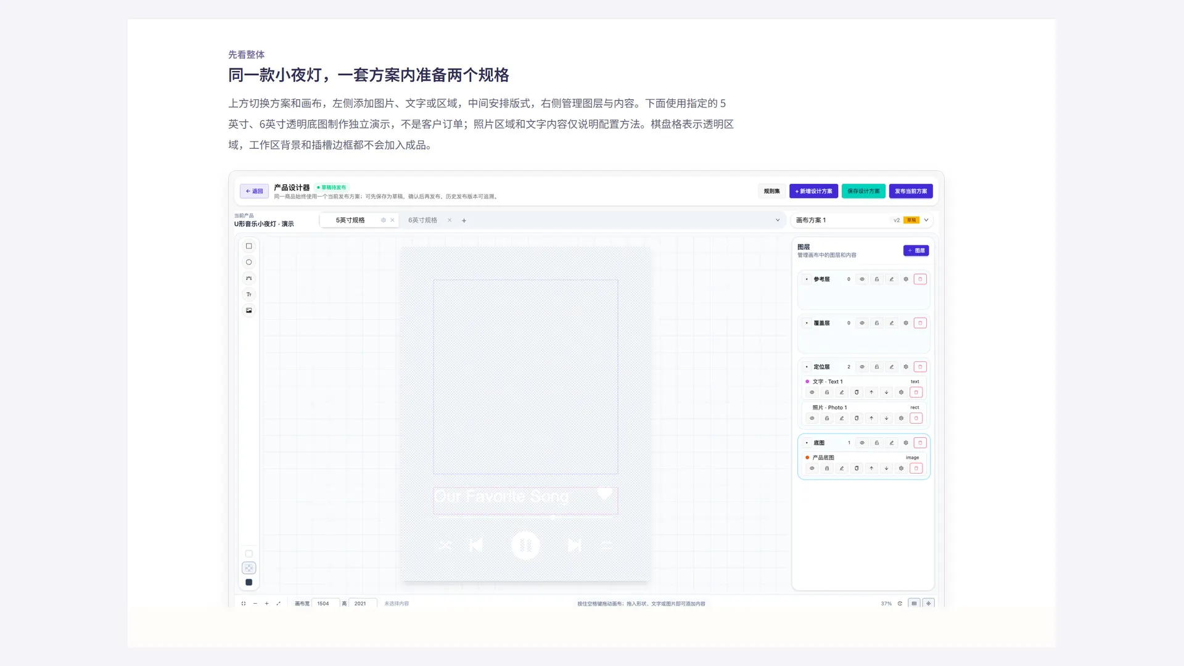Reset zoom next to 37% value
This screenshot has height=666, width=1184.
pos(900,604)
